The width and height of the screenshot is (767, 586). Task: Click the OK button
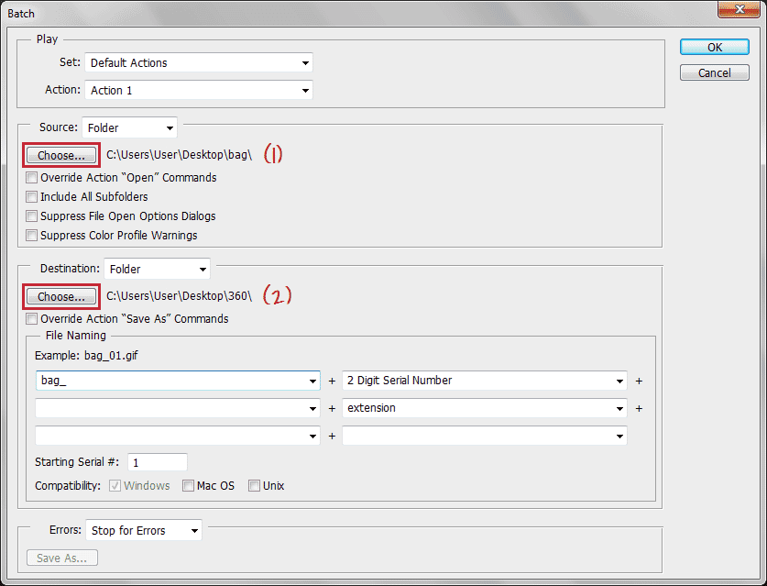pyautogui.click(x=714, y=47)
